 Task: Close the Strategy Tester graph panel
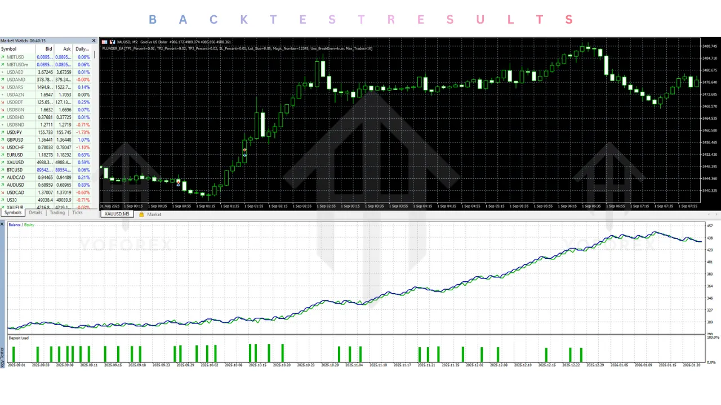click(x=2, y=224)
